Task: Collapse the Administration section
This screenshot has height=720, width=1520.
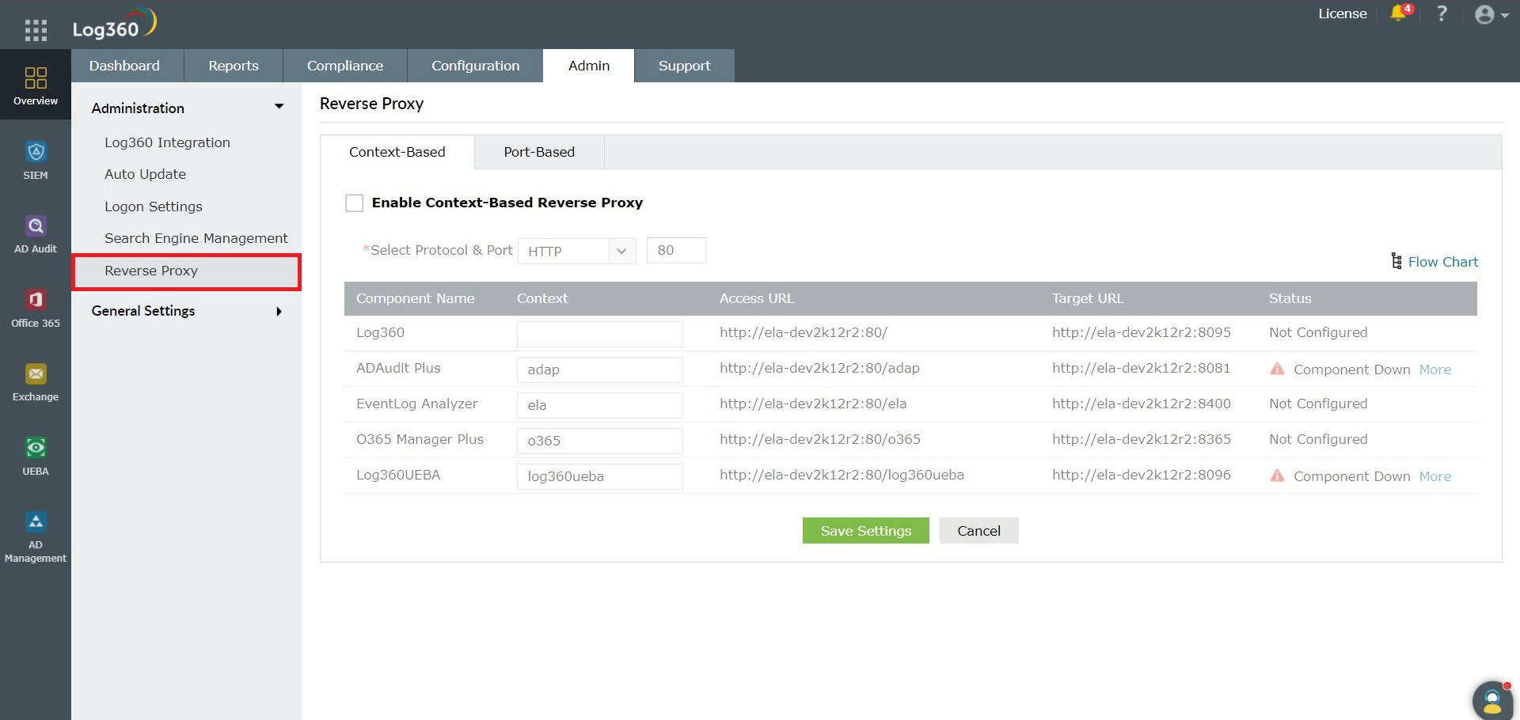Action: click(x=279, y=105)
